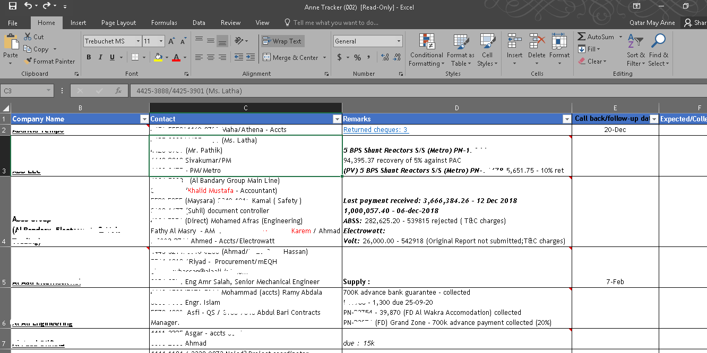The width and height of the screenshot is (707, 353).
Task: Expand the General number format dropdown
Action: click(399, 41)
